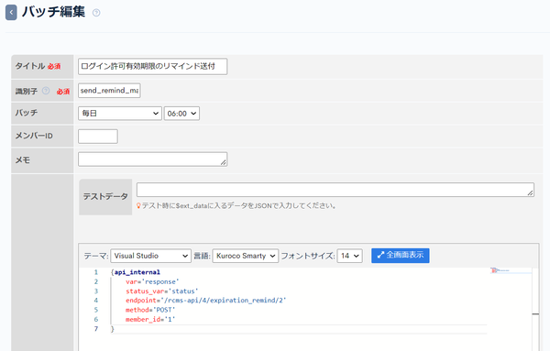
Task: Open the font size 14 dropdown
Action: pos(350,256)
